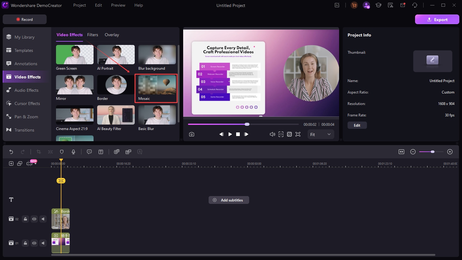Click the add track plus icon
Viewport: 462px width, 260px height.
click(x=11, y=163)
